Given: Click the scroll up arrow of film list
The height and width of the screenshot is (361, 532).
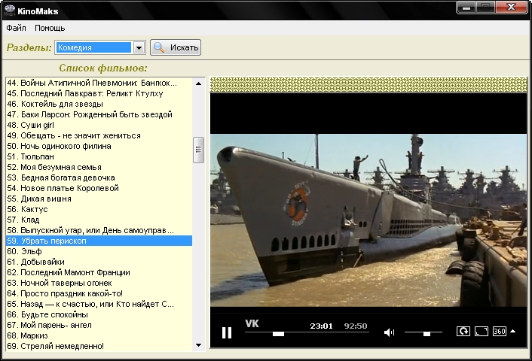Looking at the screenshot, I should coord(198,83).
